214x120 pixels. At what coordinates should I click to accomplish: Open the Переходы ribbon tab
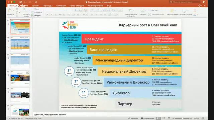(47, 6)
